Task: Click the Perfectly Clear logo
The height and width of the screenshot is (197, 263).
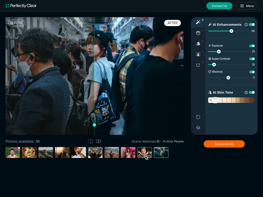Action: pos(21,6)
